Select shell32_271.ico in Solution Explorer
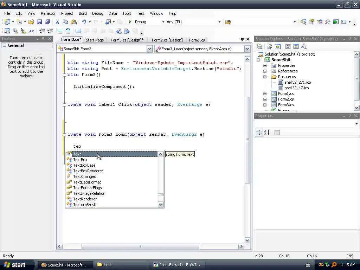This screenshot has width=360, height=270. pyautogui.click(x=298, y=82)
